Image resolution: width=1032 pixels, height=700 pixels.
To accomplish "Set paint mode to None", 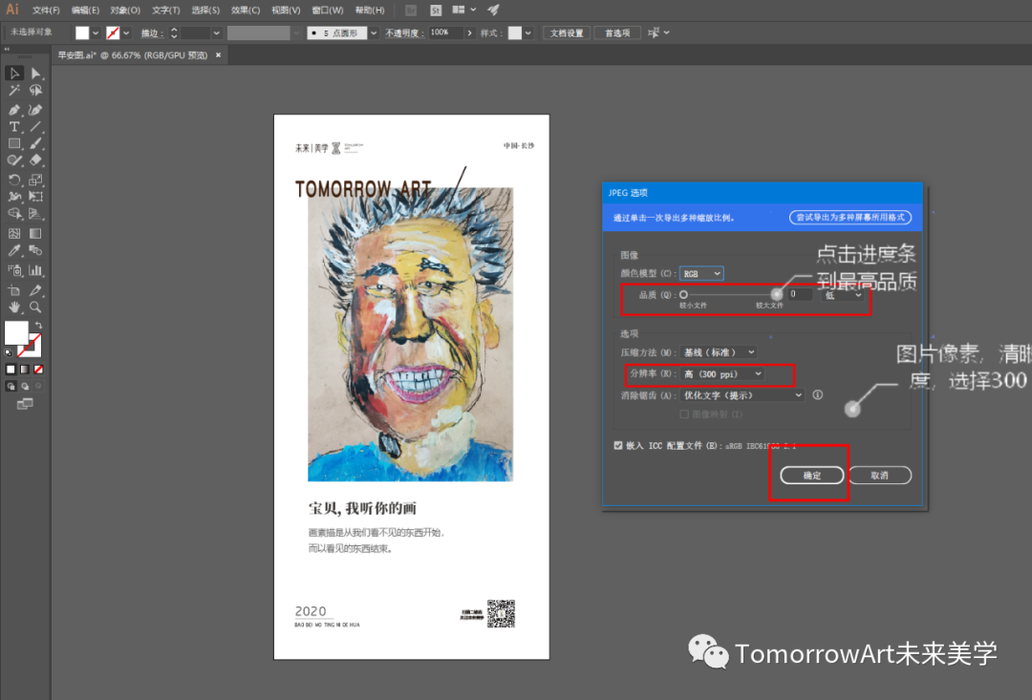I will [38, 369].
